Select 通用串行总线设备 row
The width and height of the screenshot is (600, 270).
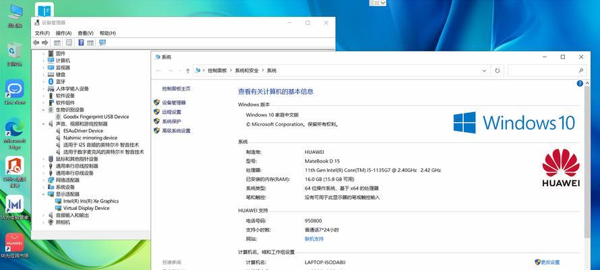point(75,173)
